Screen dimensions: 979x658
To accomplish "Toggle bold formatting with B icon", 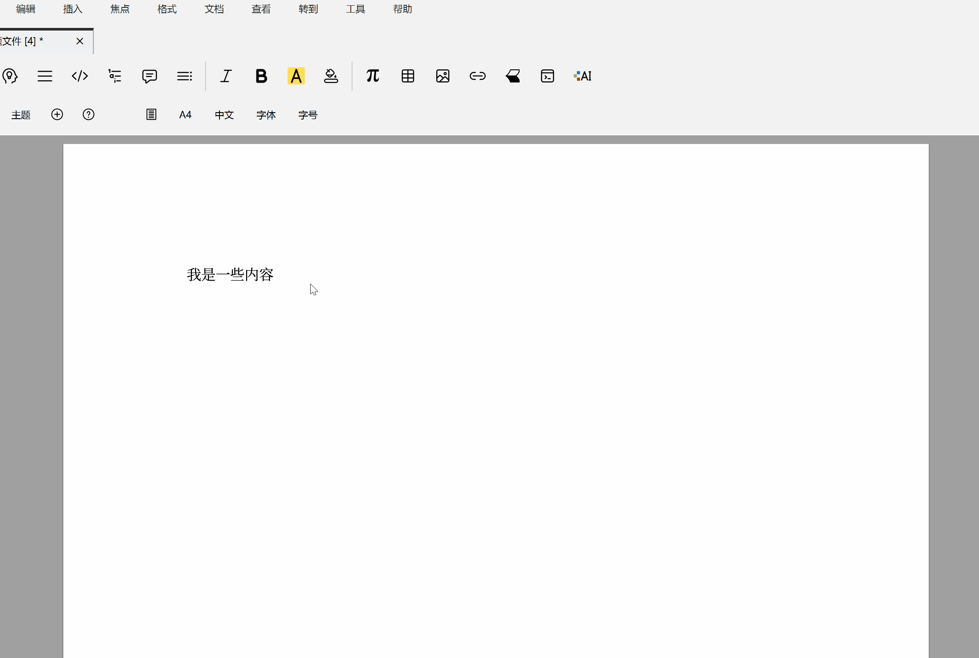I will click(261, 76).
